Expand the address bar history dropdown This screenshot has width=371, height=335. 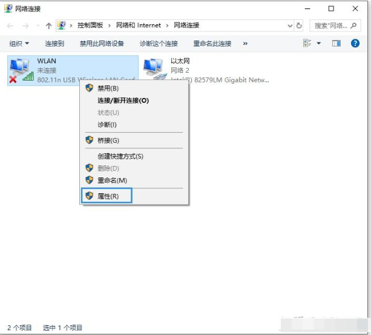coord(289,25)
